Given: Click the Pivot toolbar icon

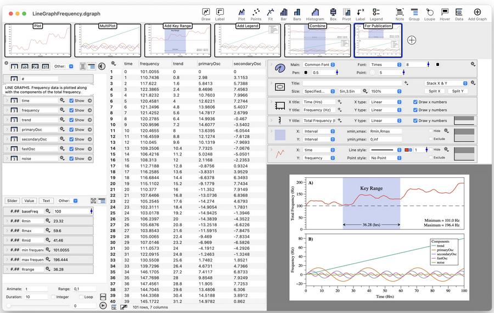Looking at the screenshot, I should [347, 12].
